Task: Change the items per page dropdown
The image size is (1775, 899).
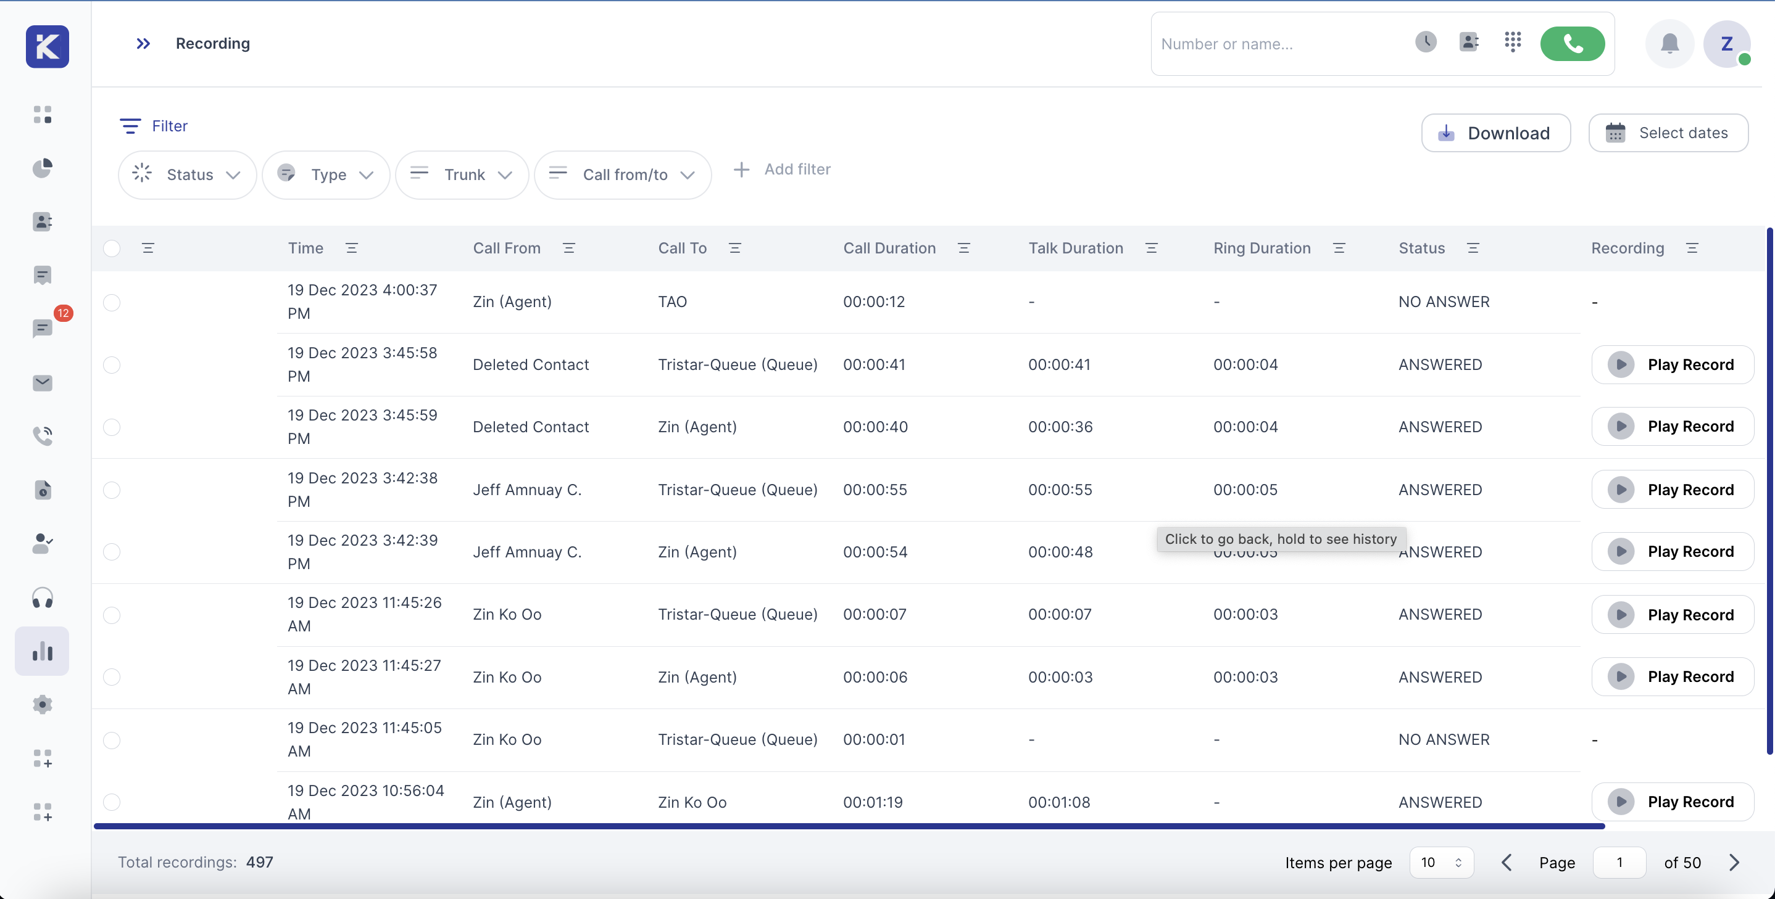Action: tap(1442, 863)
